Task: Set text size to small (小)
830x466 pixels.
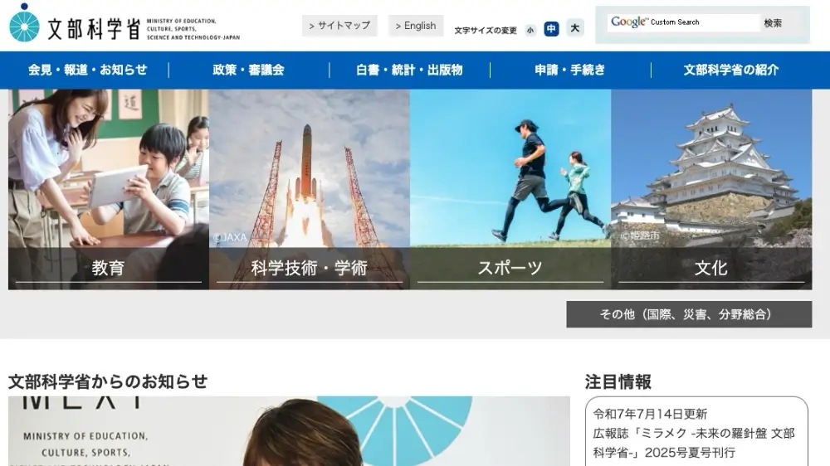Action: (x=530, y=30)
